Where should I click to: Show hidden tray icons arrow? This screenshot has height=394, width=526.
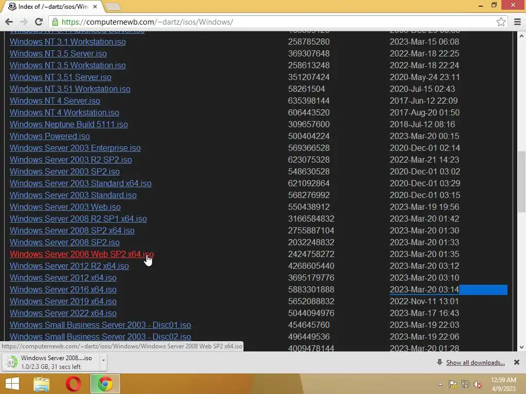pos(440,384)
